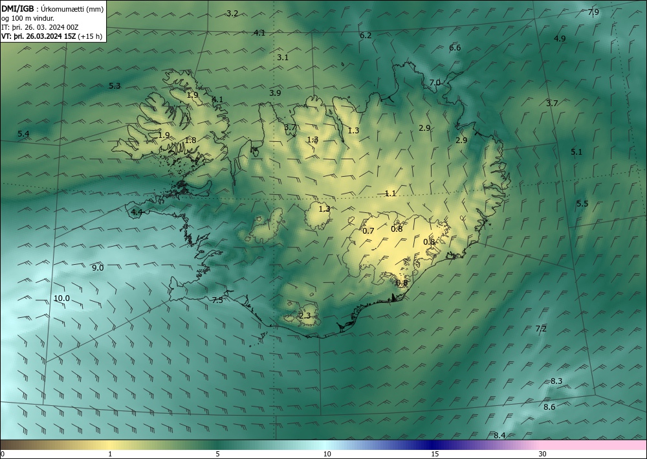The height and width of the screenshot is (459, 647).
Task: Click the '7.2' map value
Action: tap(541, 329)
